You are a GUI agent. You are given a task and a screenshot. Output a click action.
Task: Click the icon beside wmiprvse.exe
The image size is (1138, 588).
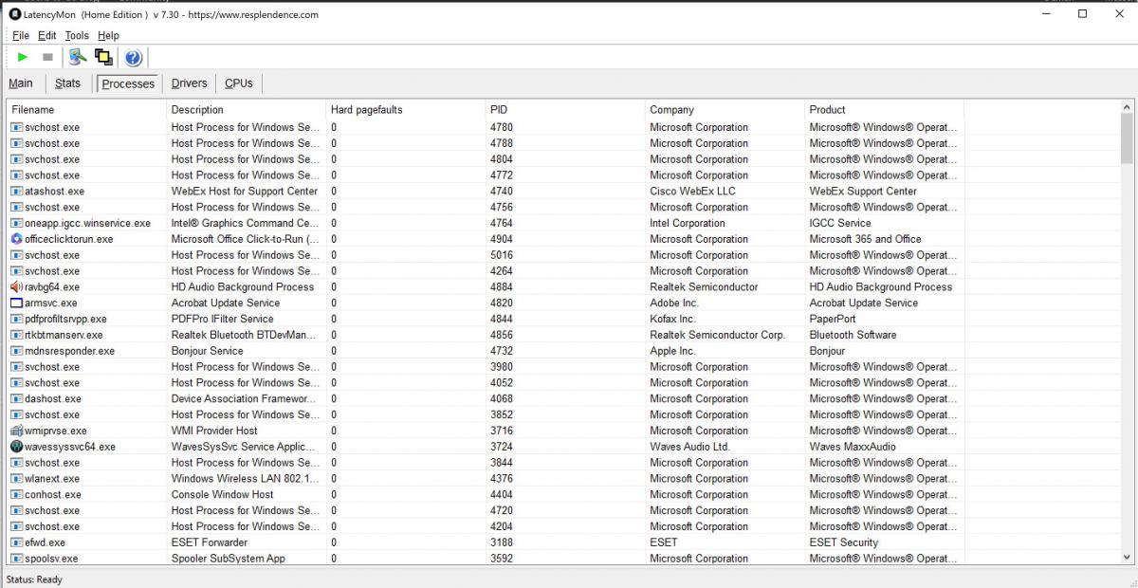click(x=16, y=431)
